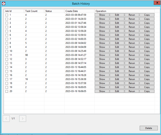The height and width of the screenshot is (135, 161).
Task: Rerun Job 20
Action: coord(132,91)
